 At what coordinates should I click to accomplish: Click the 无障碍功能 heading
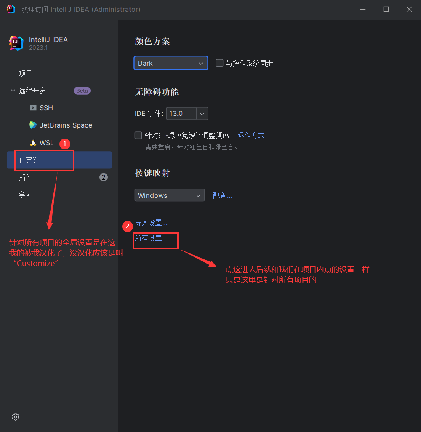157,92
